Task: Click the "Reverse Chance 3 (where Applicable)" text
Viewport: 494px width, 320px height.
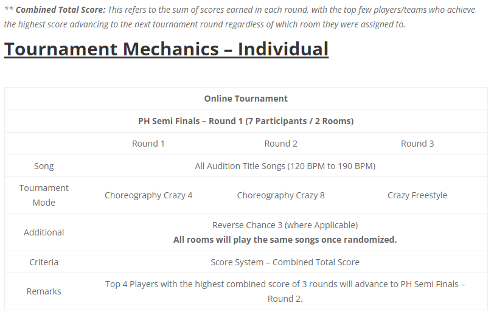Action: click(x=285, y=225)
